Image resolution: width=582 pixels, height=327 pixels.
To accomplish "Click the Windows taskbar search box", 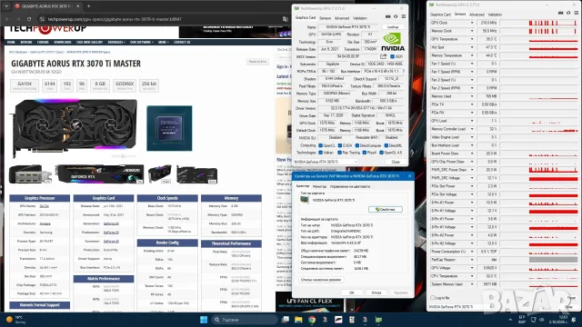I will point(245,320).
